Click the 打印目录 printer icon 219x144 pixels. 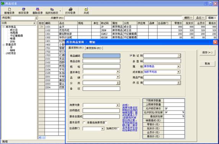click(71, 9)
